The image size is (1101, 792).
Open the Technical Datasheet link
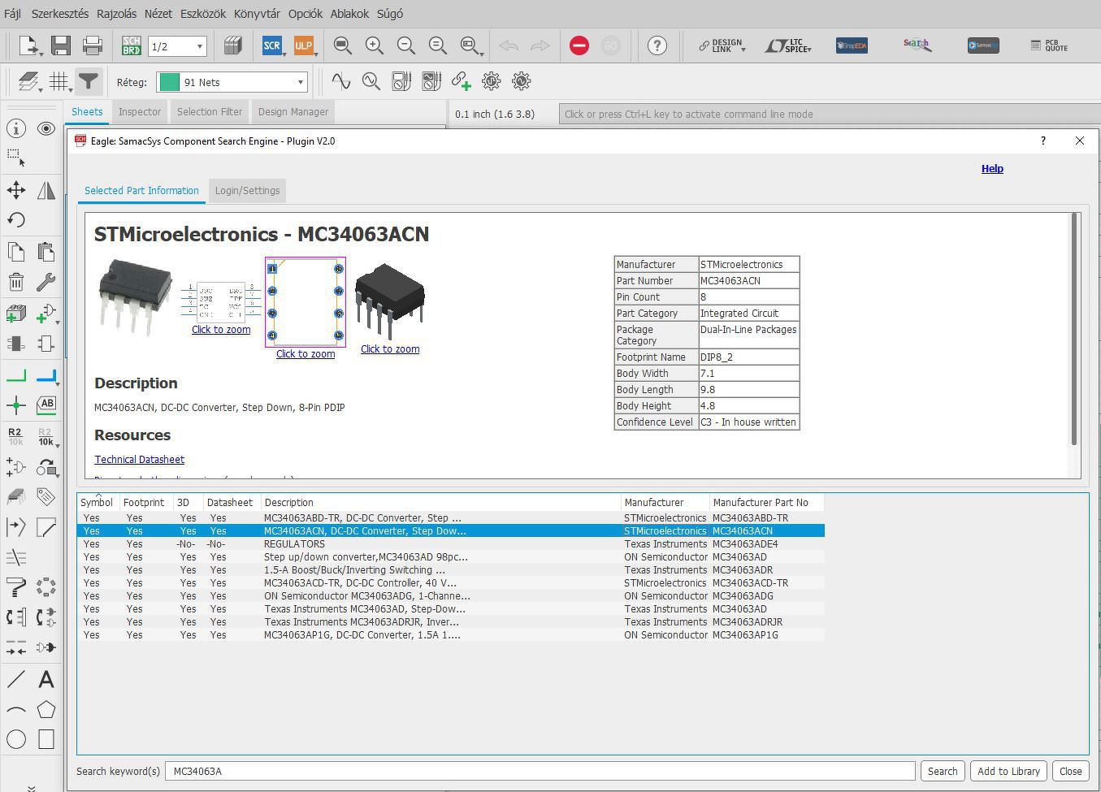(x=139, y=460)
